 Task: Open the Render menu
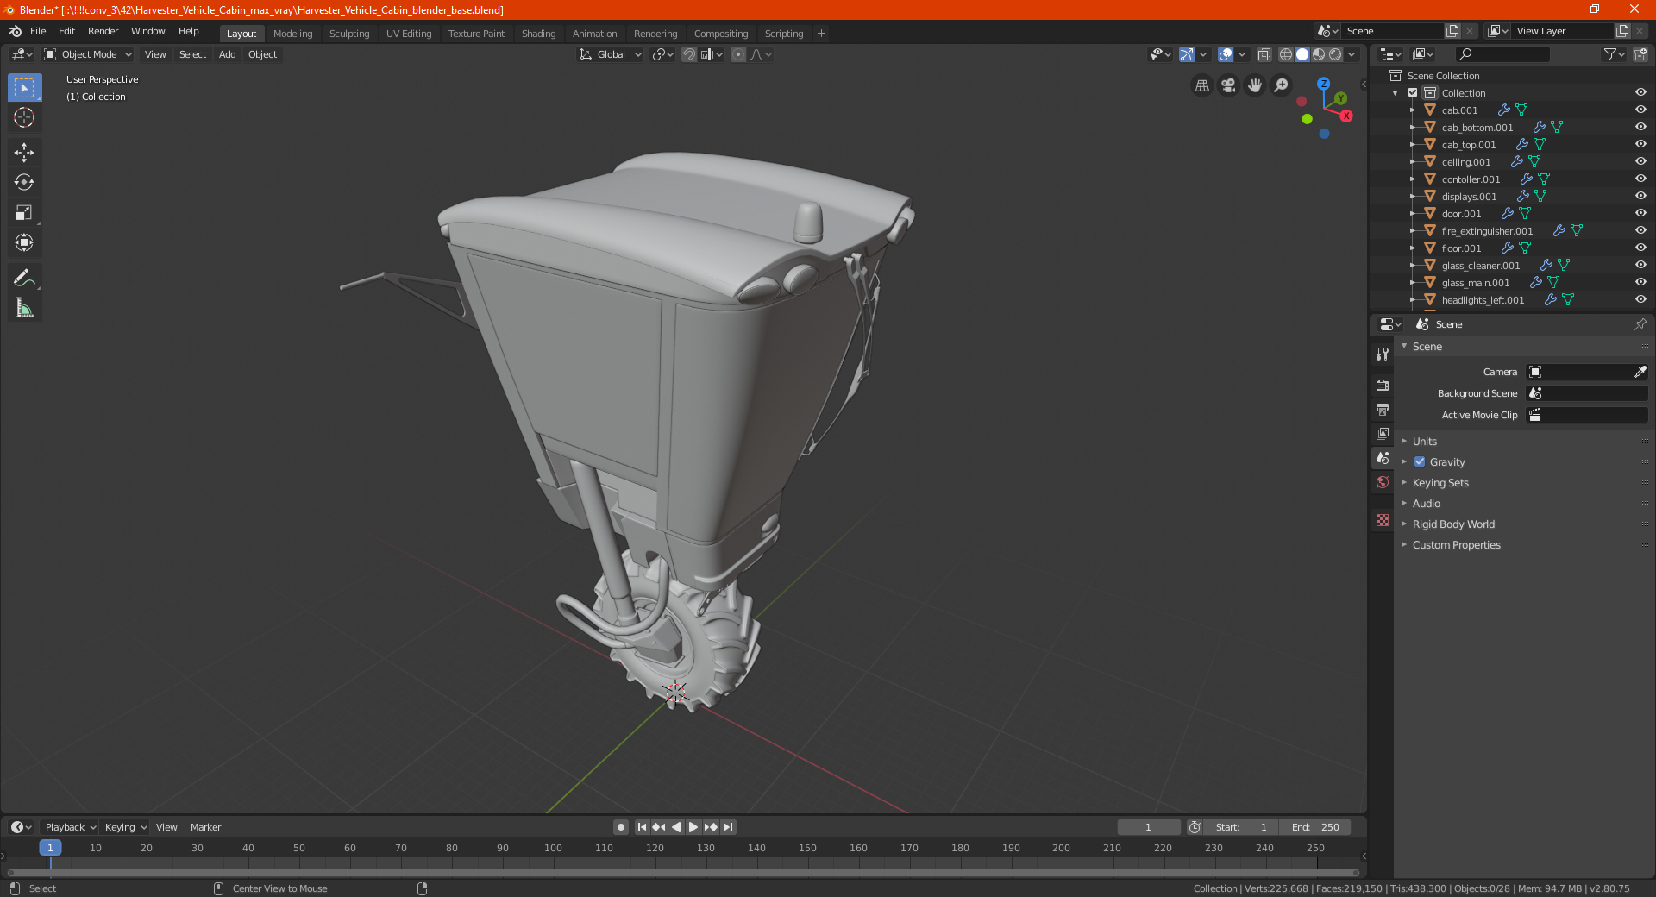coord(103,31)
